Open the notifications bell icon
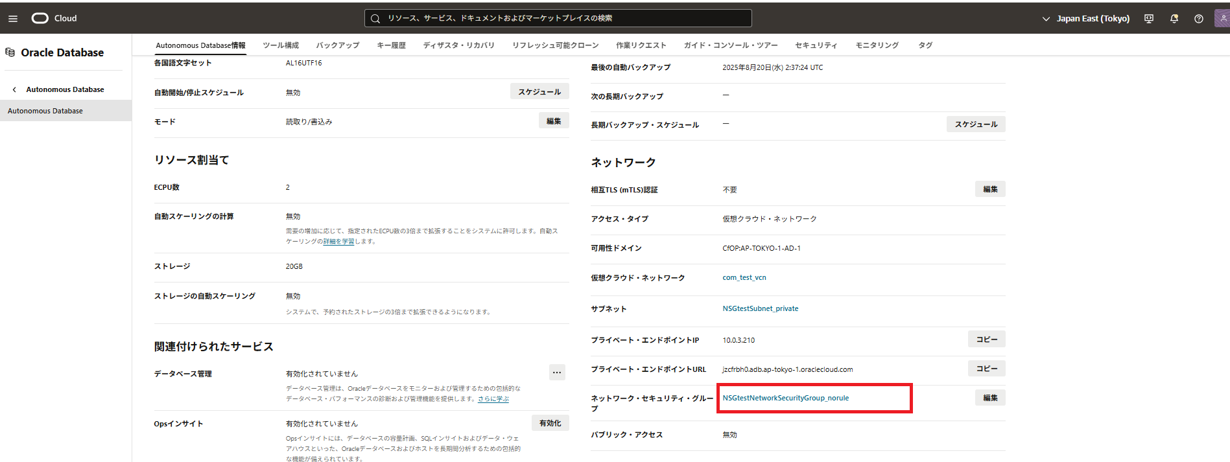Image resolution: width=1230 pixels, height=462 pixels. [1174, 19]
